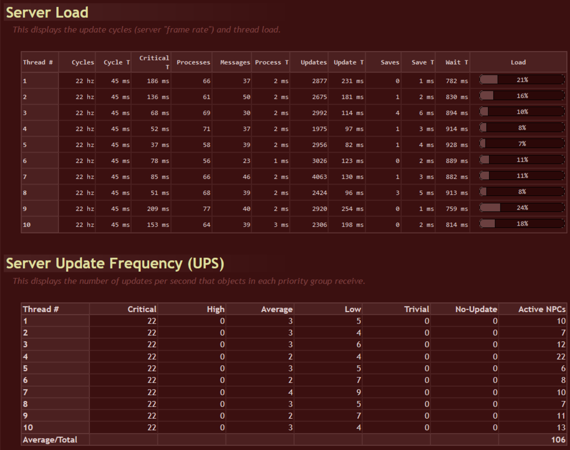
Task: Click the 10% load bar for thread 3
Action: point(522,112)
